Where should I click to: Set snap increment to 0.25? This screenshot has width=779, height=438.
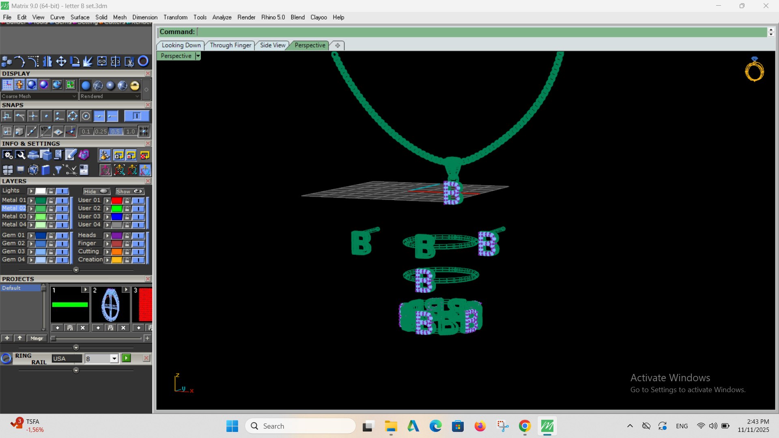coord(101,131)
